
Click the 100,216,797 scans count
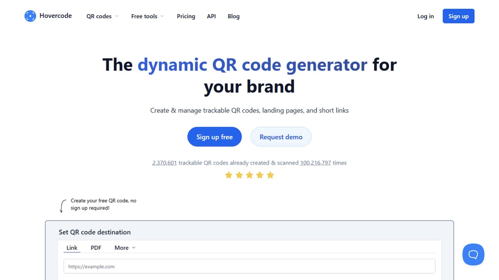click(316, 163)
